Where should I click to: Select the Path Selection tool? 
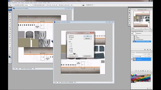point(10,43)
